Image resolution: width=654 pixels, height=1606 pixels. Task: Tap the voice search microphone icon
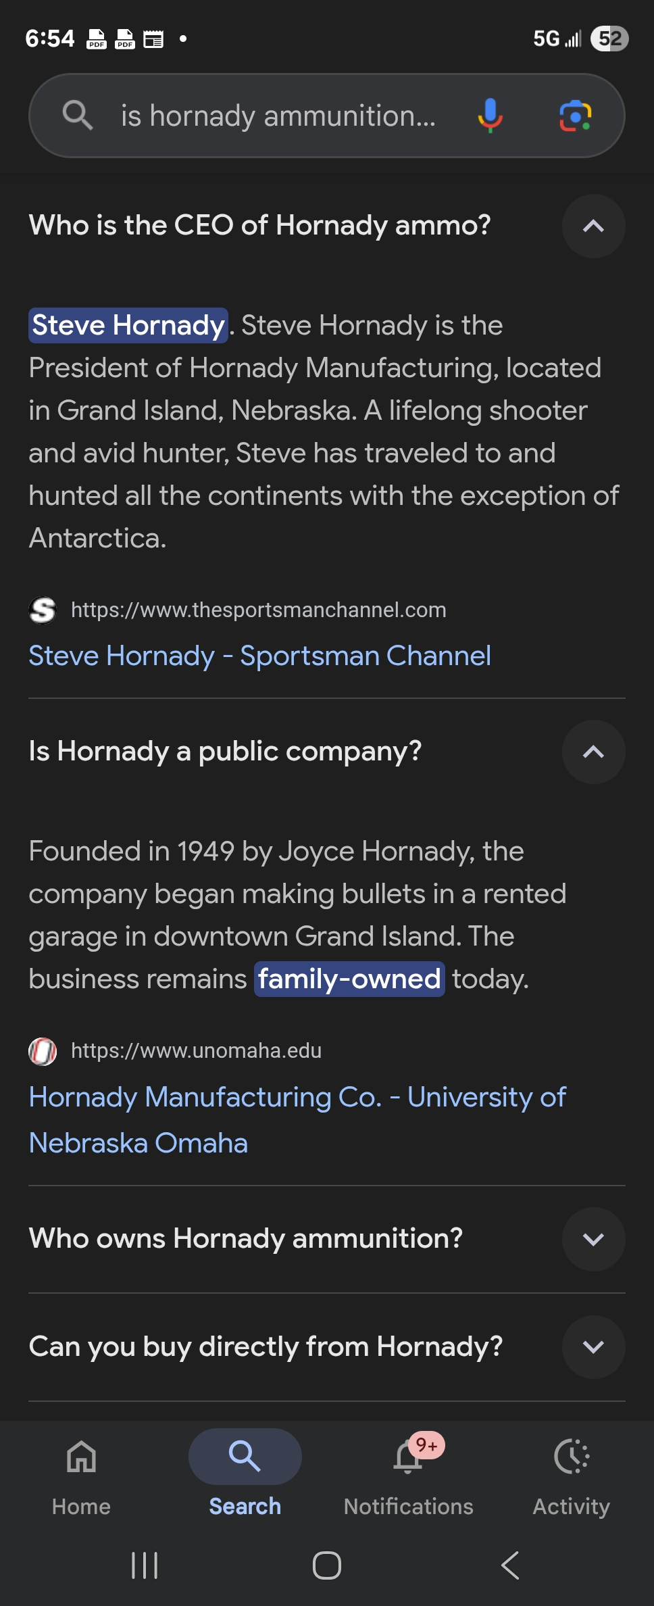(x=490, y=116)
